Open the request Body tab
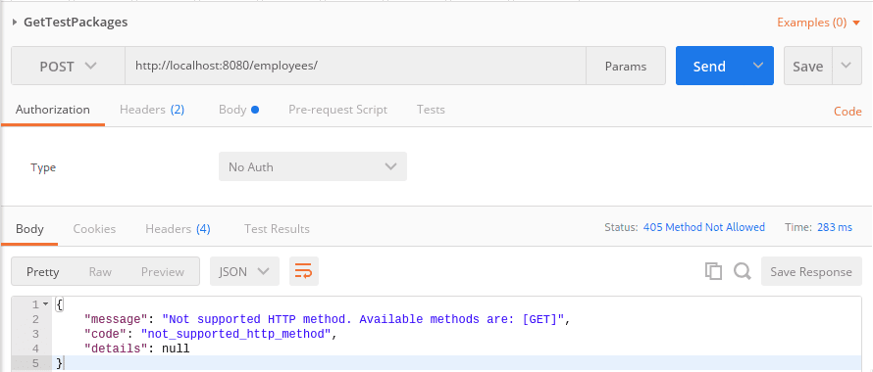The height and width of the screenshot is (372, 873). click(x=239, y=110)
